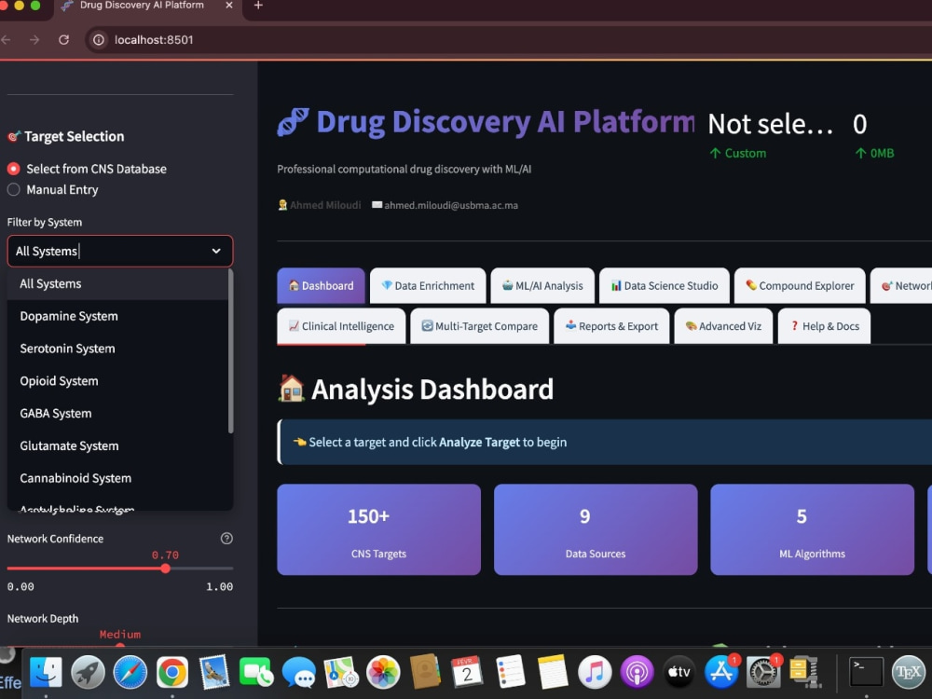Reload the browser page

tap(63, 40)
